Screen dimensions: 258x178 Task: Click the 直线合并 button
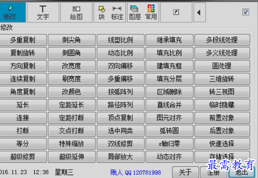[169, 105]
